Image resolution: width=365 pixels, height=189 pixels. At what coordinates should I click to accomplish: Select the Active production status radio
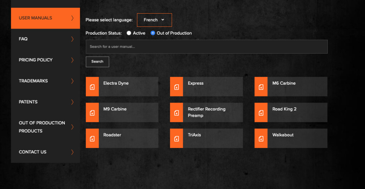pos(129,33)
